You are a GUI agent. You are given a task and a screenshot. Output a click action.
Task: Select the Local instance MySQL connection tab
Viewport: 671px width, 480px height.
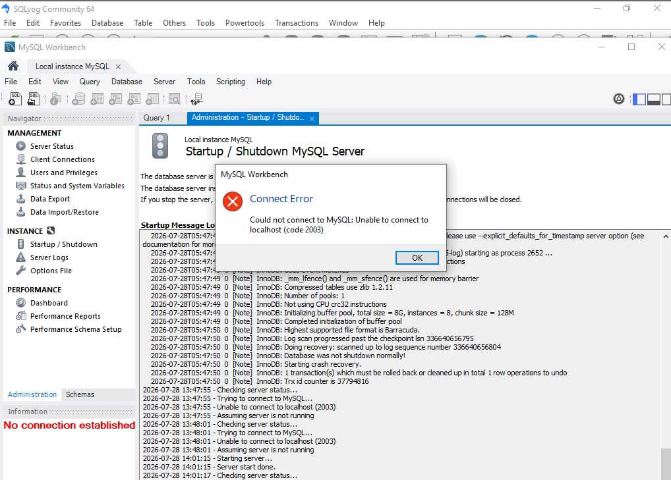click(x=73, y=67)
